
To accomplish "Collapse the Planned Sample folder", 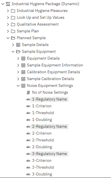I will click(x=8, y=38).
